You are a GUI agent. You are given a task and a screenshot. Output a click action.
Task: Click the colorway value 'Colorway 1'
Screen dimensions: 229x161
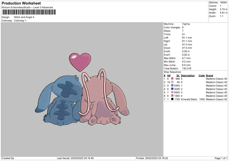[x=20, y=21]
